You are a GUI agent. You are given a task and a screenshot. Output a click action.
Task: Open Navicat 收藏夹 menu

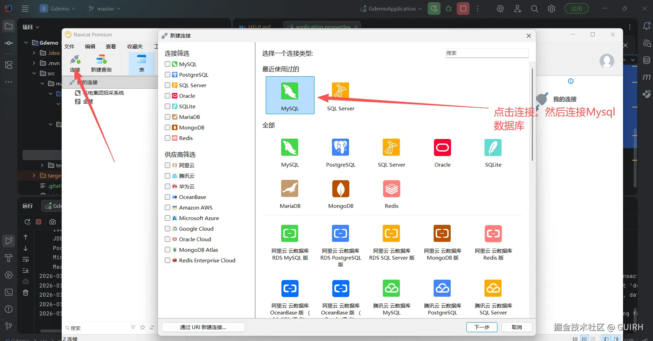(x=135, y=46)
